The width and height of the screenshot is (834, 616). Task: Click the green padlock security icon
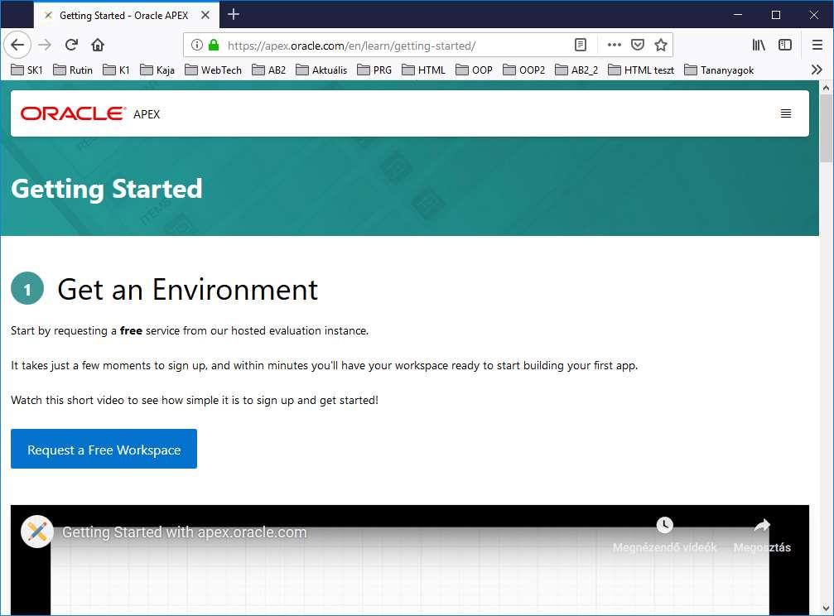[214, 46]
